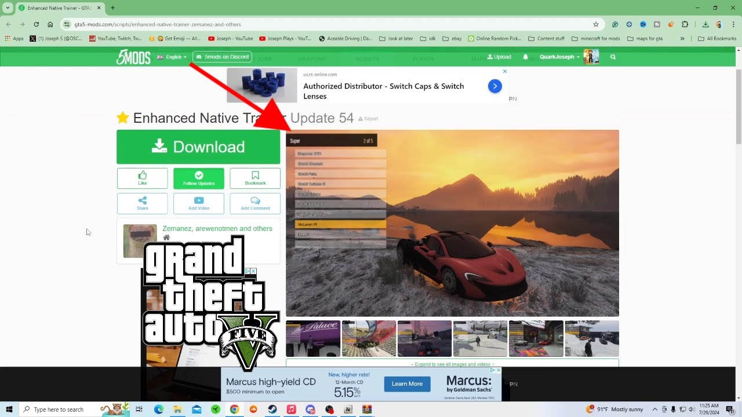
Task: Open the tab search dropdown arrow
Action: point(8,8)
